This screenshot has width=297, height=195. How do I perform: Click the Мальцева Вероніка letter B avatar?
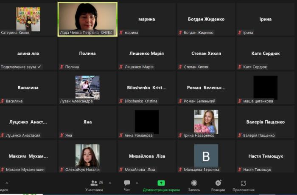(x=206, y=155)
